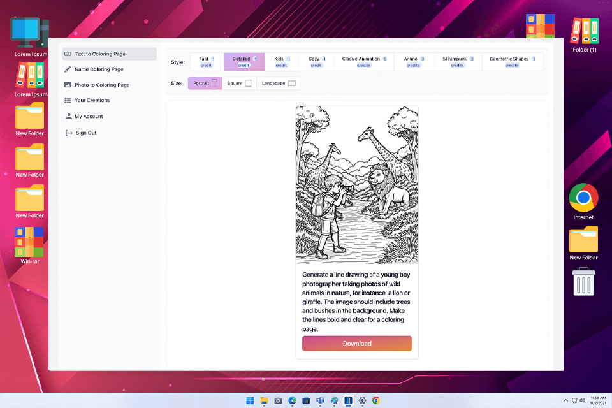This screenshot has width=612, height=408.
Task: Pick the Cozy style
Action: [x=317, y=62]
